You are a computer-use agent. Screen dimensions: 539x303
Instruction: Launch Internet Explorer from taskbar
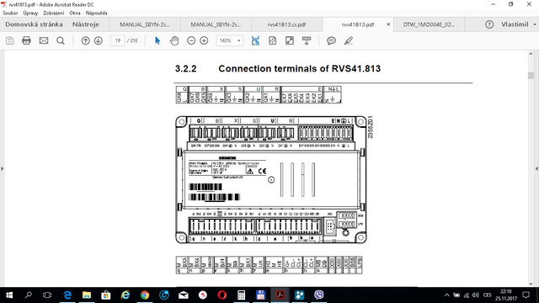click(x=125, y=295)
